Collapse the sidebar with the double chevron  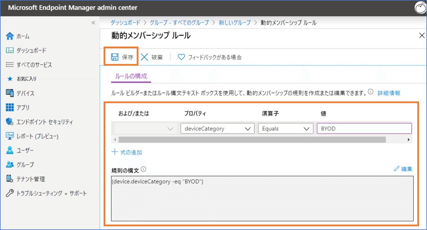93,23
